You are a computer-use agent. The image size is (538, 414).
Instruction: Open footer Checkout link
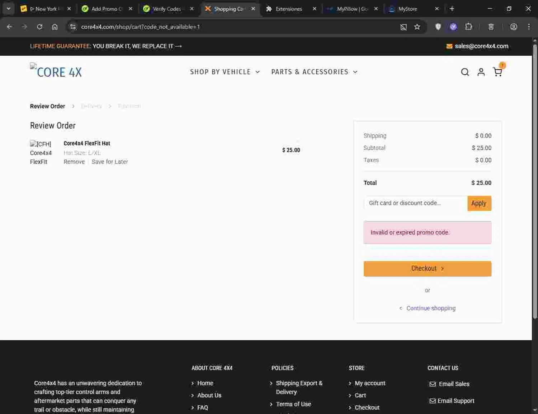[x=367, y=407]
